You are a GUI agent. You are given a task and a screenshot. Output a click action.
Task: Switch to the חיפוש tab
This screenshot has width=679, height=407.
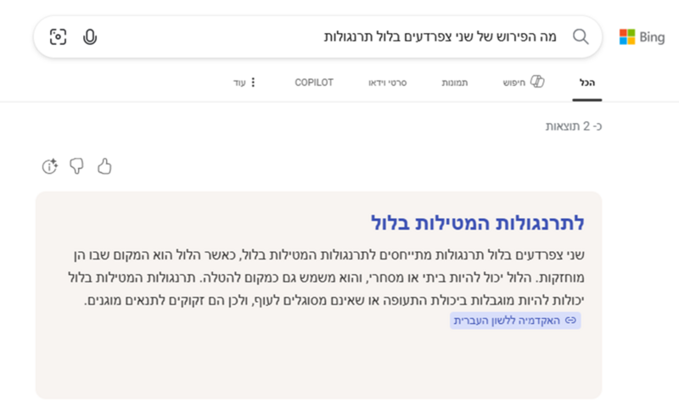(524, 82)
